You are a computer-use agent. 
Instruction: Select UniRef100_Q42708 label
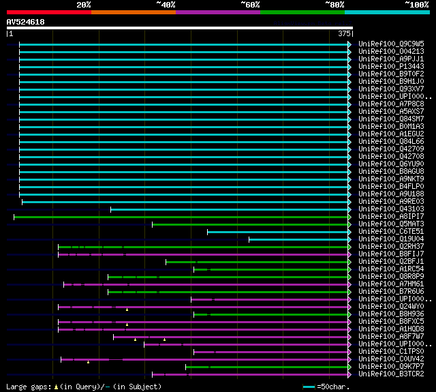coord(391,157)
